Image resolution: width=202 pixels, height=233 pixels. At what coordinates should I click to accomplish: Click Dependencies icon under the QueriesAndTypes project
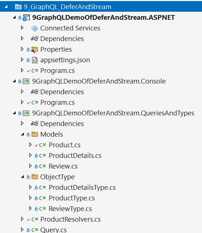[35, 123]
